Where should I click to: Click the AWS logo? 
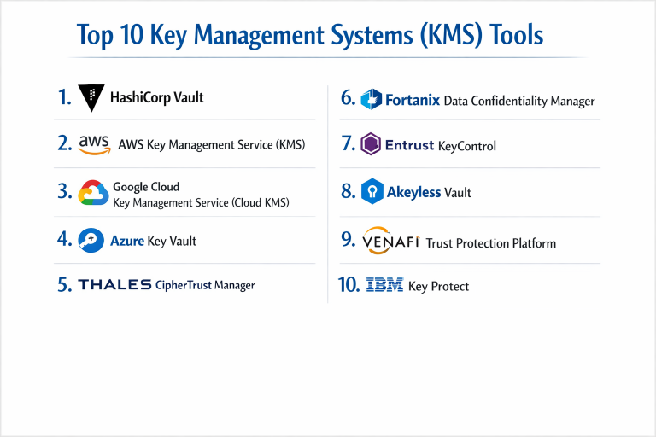pos(95,145)
